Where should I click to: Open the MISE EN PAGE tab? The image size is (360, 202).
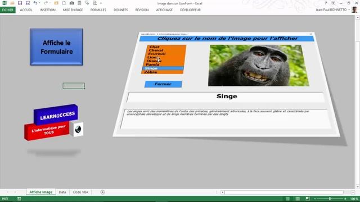(x=73, y=10)
